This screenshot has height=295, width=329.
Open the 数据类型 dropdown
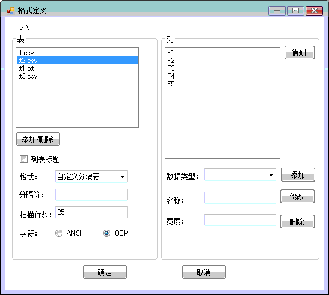point(240,174)
